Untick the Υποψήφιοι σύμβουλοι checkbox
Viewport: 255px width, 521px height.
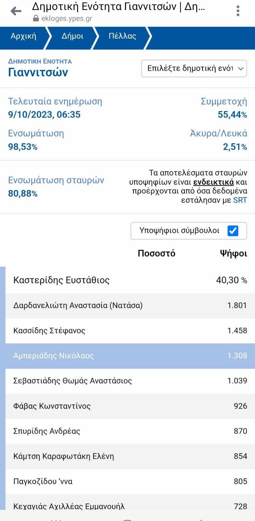coord(233,231)
